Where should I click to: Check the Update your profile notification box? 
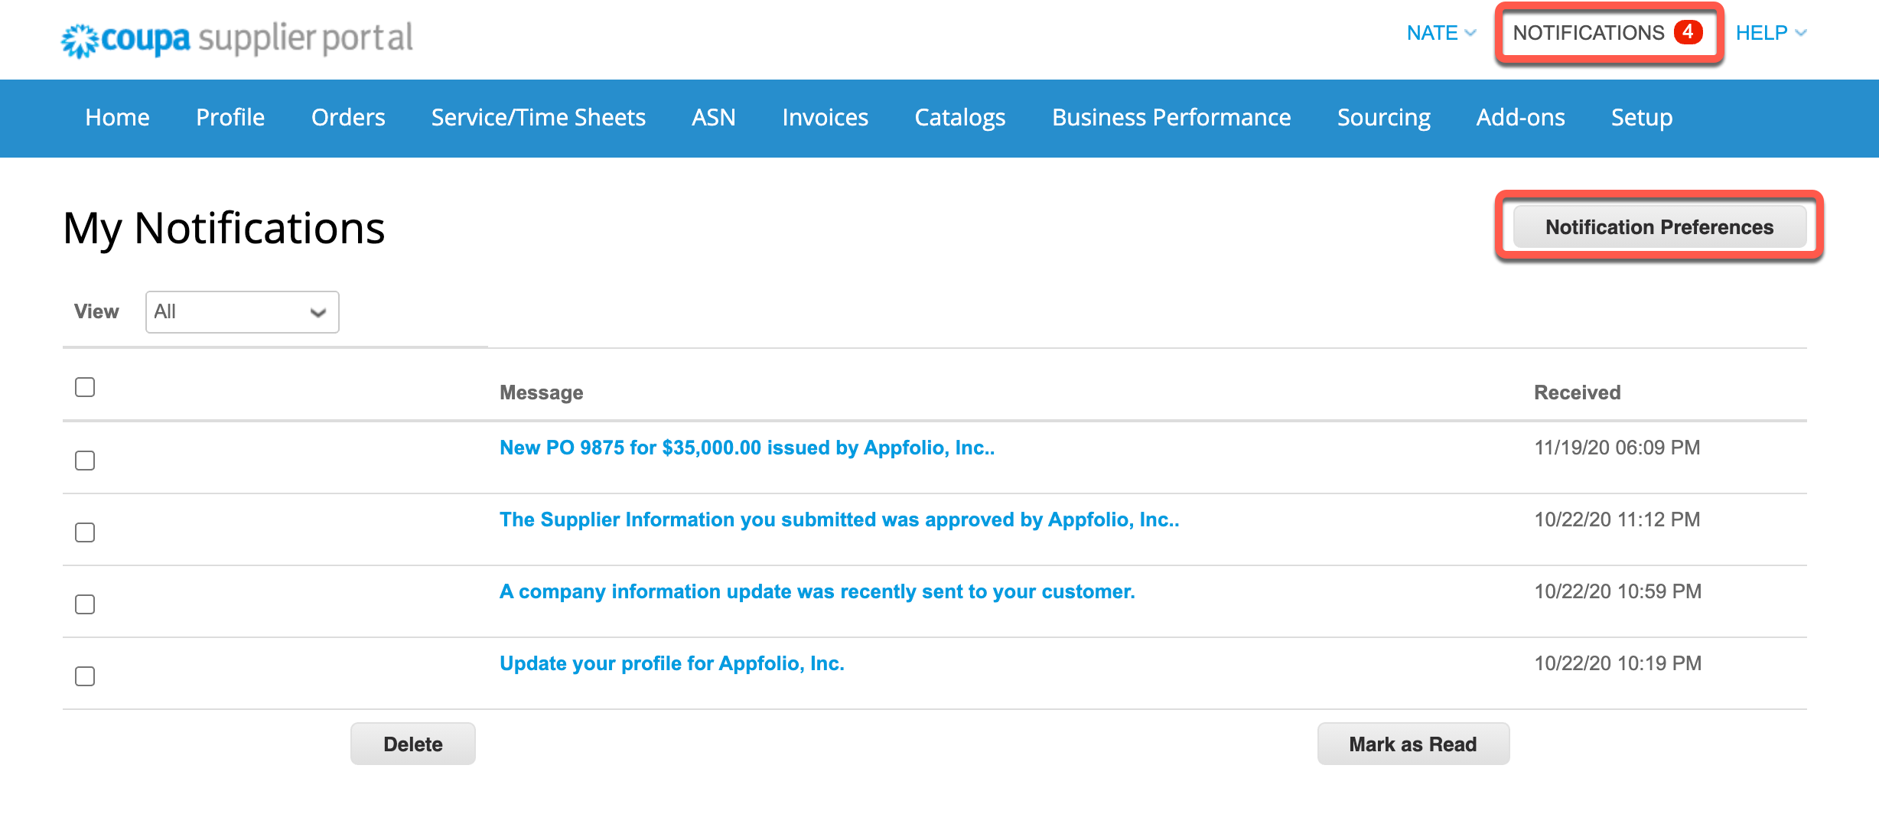pyautogui.click(x=85, y=676)
